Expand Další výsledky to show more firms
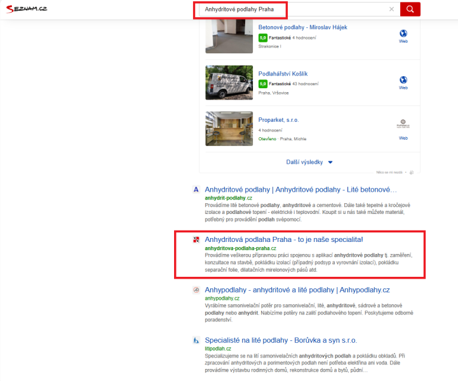Viewport: 458px width, 381px height. coord(309,162)
